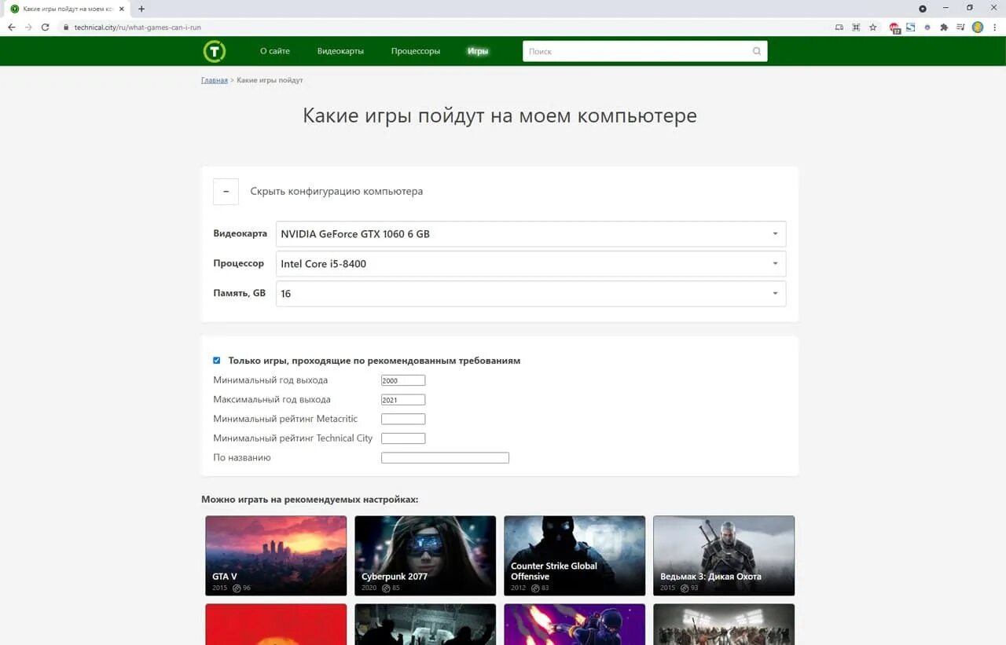Open the Процессоры section in the navigation
The width and height of the screenshot is (1006, 645).
415,50
